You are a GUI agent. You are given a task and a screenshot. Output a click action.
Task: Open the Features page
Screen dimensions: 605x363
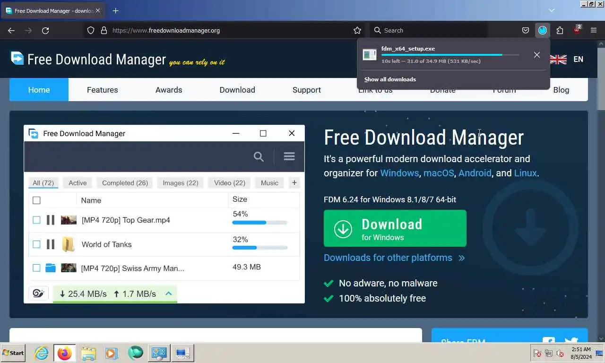point(103,90)
